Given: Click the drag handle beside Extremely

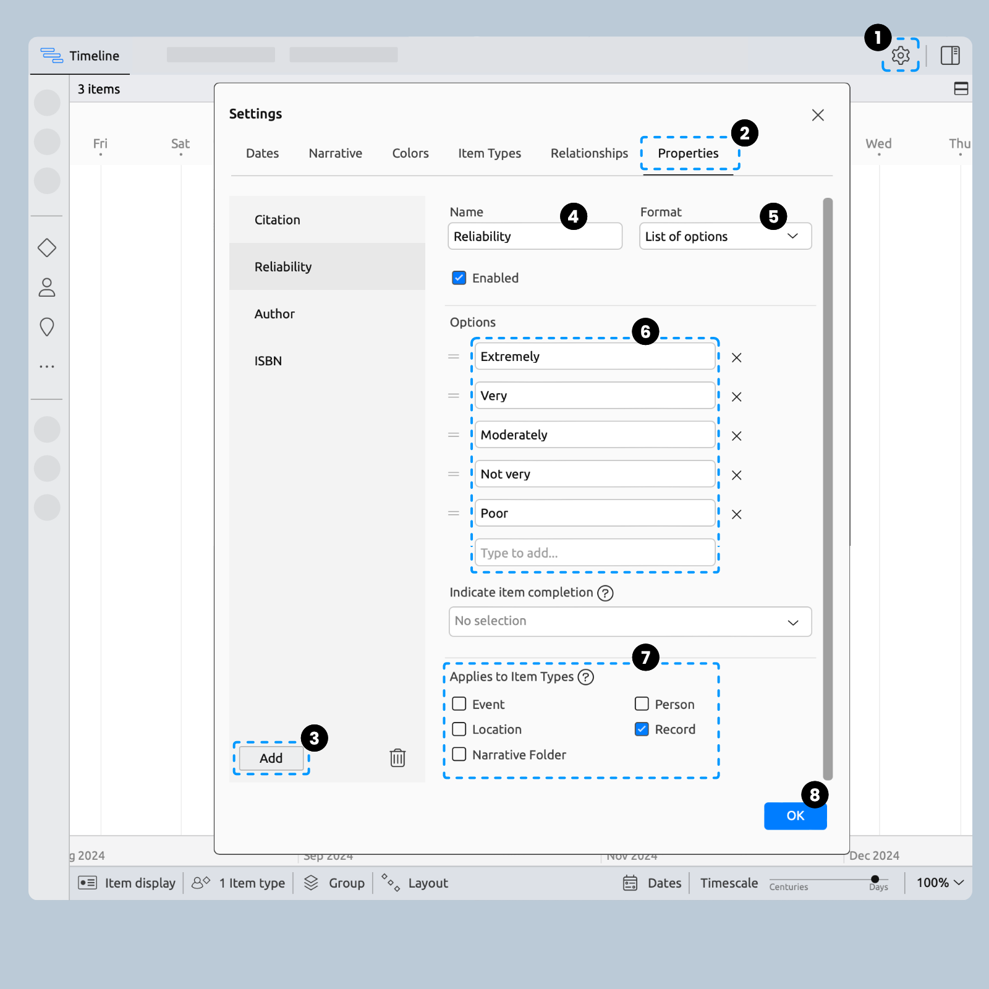Looking at the screenshot, I should [x=454, y=357].
